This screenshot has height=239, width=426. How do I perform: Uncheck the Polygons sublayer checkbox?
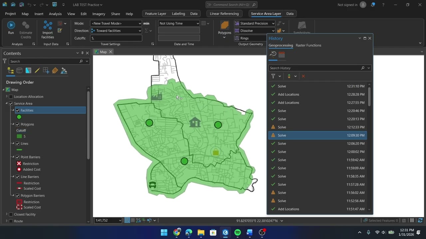[18, 124]
